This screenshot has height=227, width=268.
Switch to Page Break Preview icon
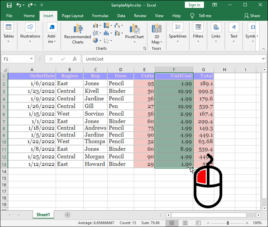click(198, 223)
